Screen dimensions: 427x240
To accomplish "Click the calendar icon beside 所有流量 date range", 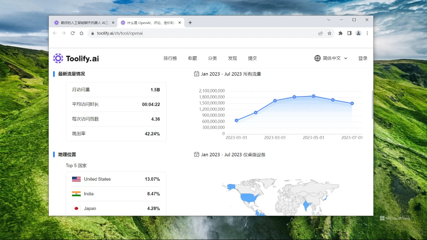I will (x=196, y=74).
